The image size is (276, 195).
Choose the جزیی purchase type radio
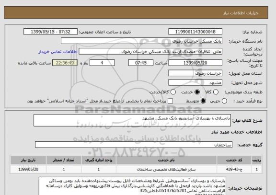tap(224, 101)
